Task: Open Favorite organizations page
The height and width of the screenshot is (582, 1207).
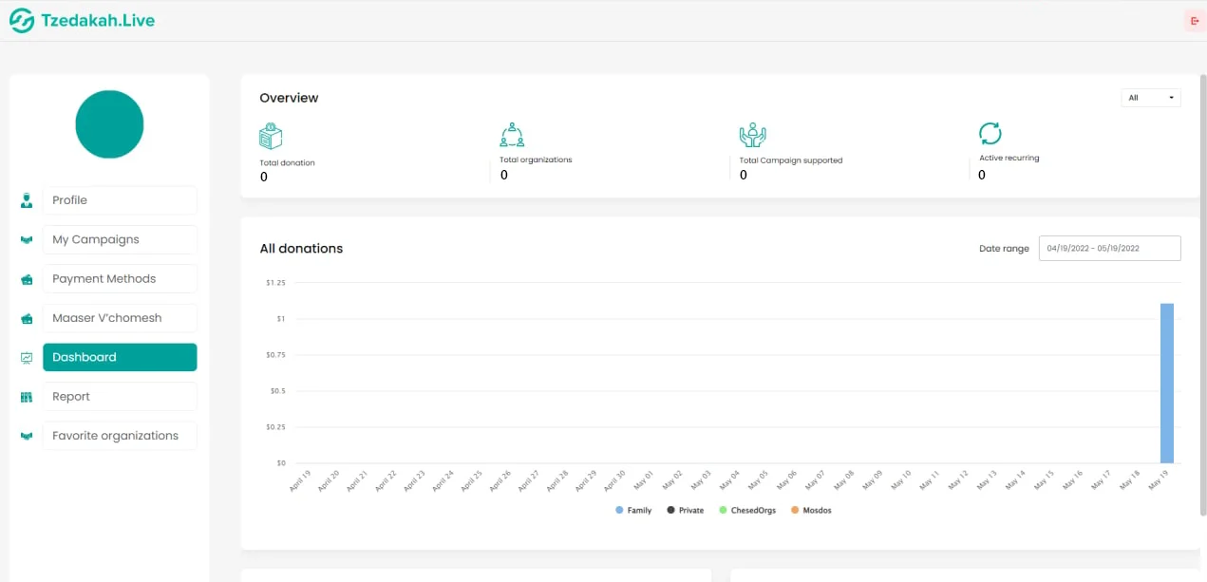Action: tap(120, 436)
